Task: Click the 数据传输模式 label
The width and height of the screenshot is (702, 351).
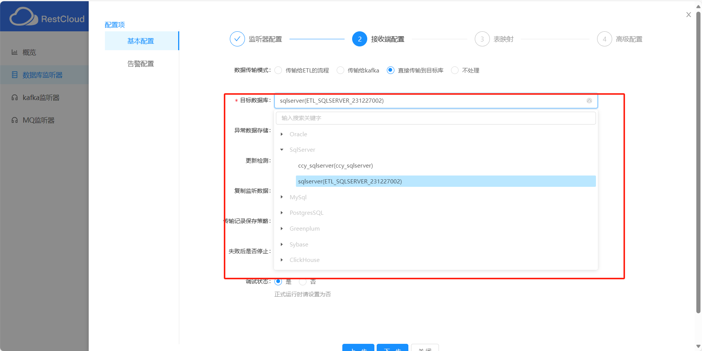Action: pyautogui.click(x=252, y=70)
